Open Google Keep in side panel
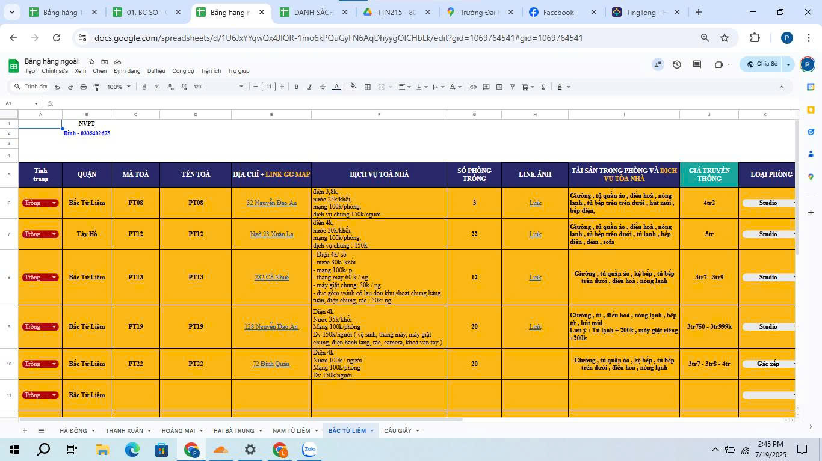 click(x=811, y=109)
